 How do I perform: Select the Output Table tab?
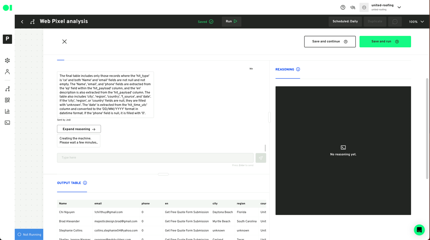69,183
